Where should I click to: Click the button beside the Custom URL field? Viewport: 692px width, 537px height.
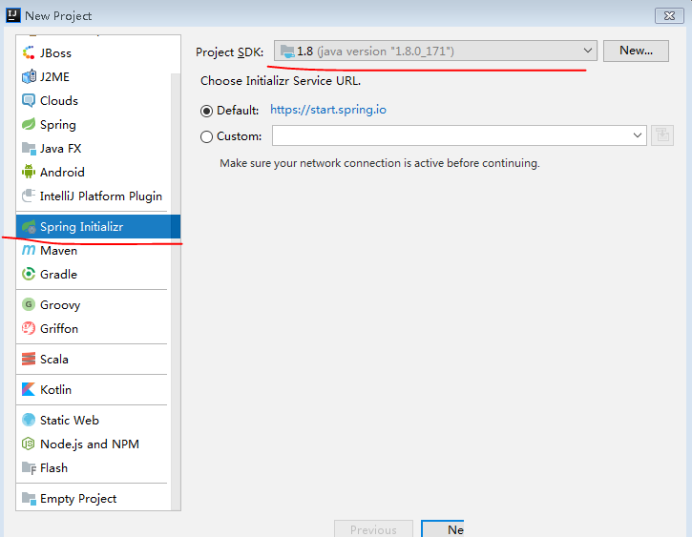662,136
